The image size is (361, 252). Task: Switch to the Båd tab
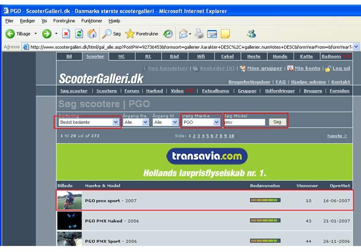click(175, 56)
